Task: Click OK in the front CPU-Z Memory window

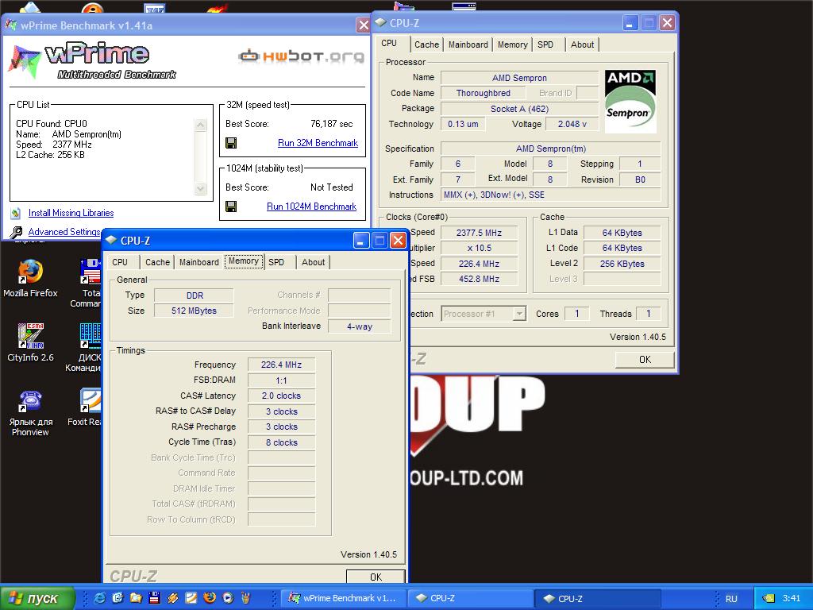Action: pos(376,577)
